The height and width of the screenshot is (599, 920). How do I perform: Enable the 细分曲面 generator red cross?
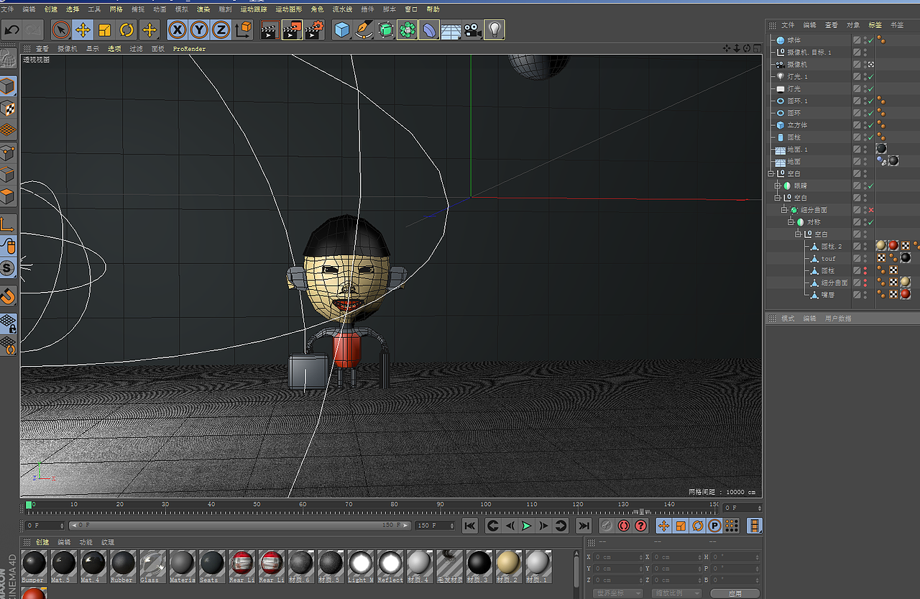[871, 210]
